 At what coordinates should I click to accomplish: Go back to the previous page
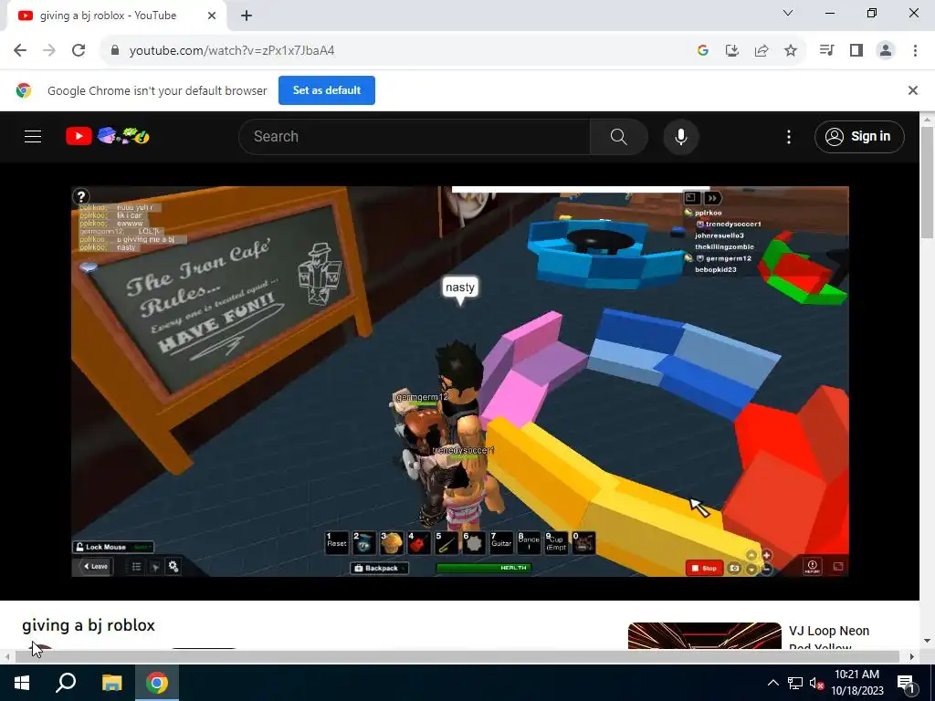[x=20, y=51]
